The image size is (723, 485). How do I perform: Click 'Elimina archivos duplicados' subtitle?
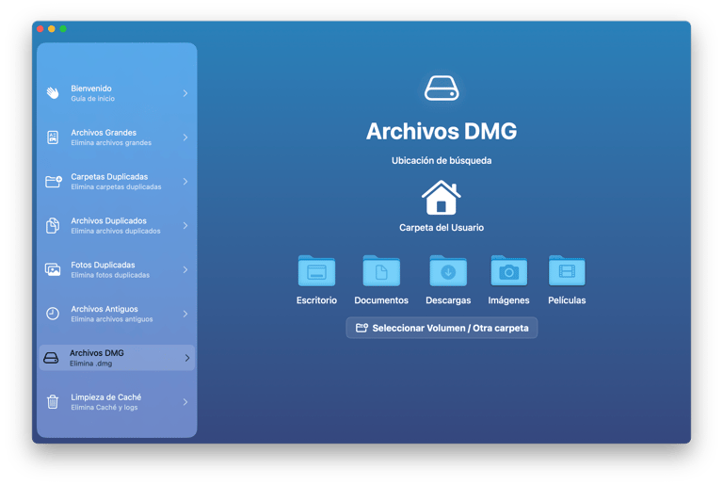point(116,231)
